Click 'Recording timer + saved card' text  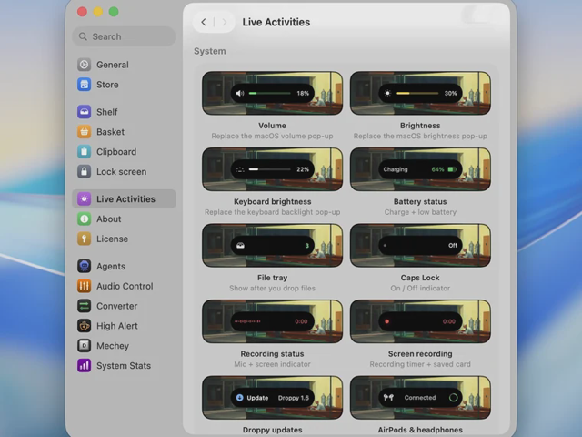point(420,364)
